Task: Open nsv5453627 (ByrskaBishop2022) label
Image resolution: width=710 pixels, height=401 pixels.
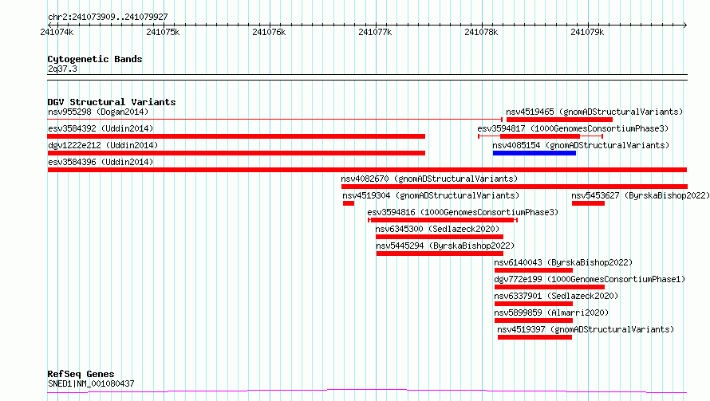Action: (x=641, y=195)
